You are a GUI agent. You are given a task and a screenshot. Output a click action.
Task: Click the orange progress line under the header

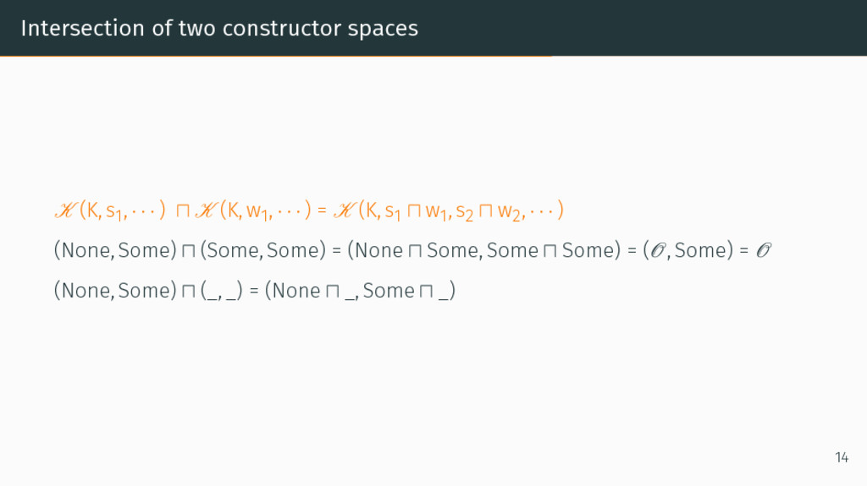pos(276,56)
